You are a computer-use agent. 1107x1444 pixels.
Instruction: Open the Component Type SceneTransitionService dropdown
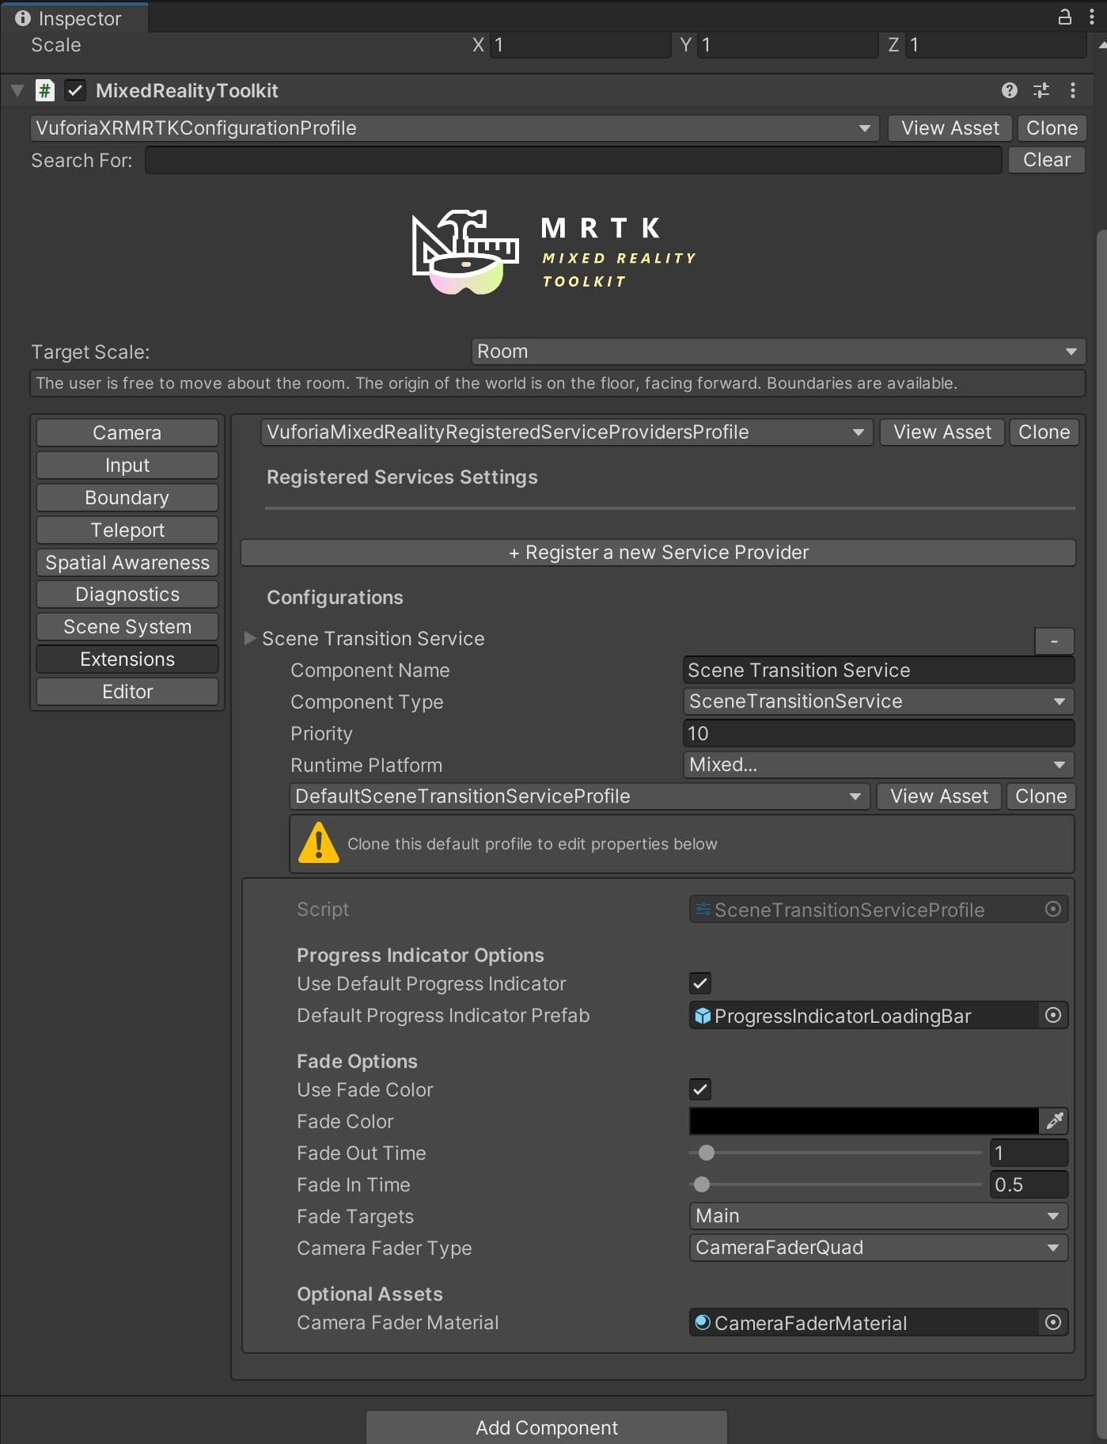pyautogui.click(x=878, y=701)
